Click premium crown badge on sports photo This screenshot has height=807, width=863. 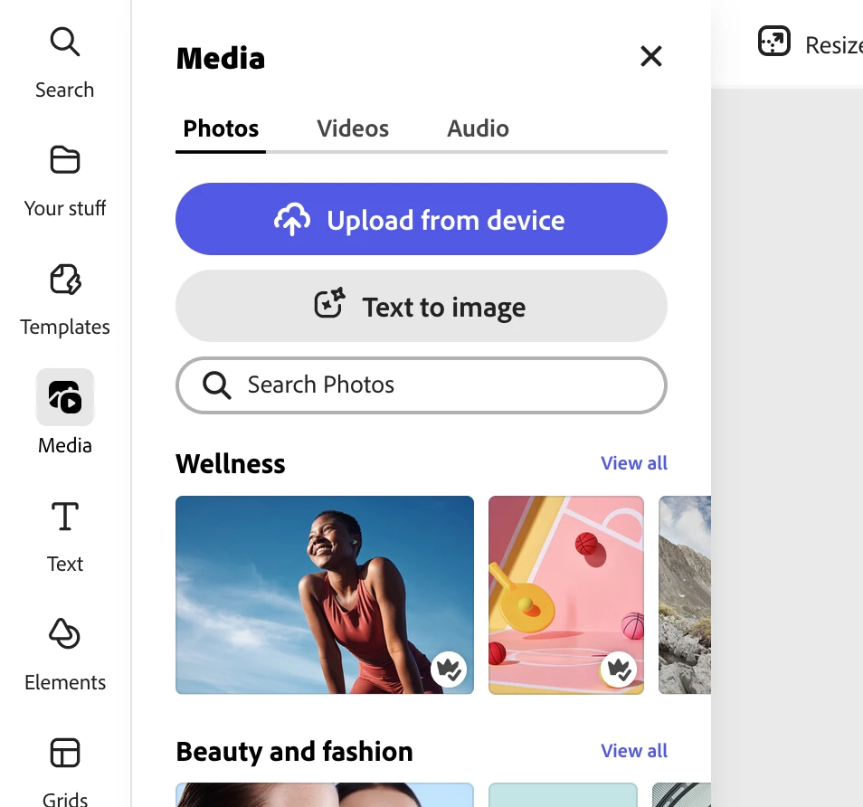[619, 669]
